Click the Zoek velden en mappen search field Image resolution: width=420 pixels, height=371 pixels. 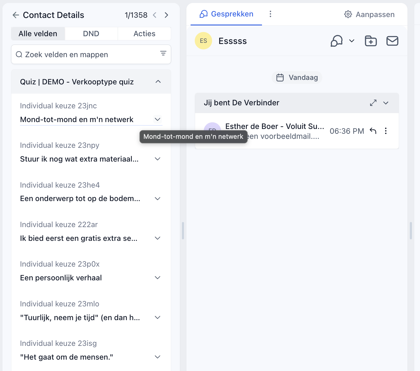[91, 54]
